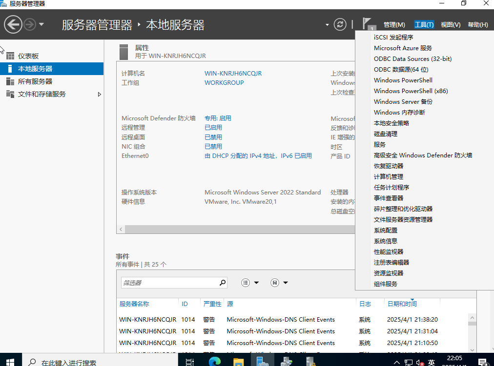Open the notifications flag icon
The image size is (494, 366).
(x=368, y=24)
